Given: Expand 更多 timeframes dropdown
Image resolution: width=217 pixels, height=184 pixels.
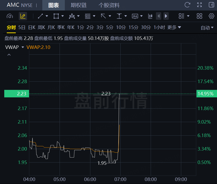Looking at the screenshot, I should pos(174,27).
